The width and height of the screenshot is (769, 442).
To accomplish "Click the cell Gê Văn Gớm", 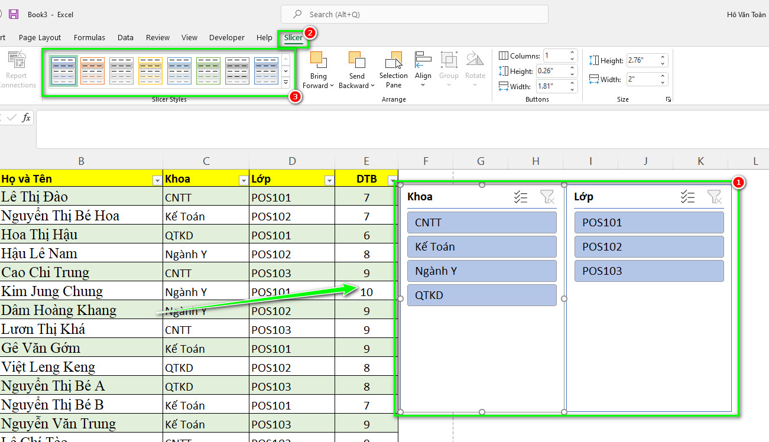I will [81, 348].
